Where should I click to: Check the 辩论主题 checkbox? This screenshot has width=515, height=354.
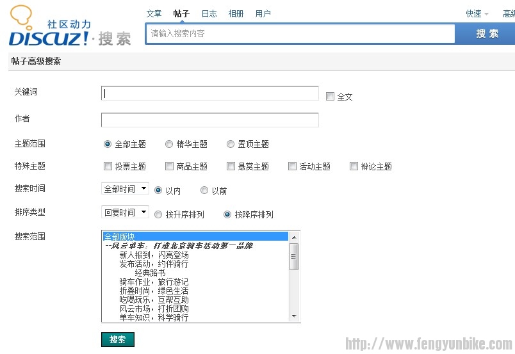coord(354,166)
